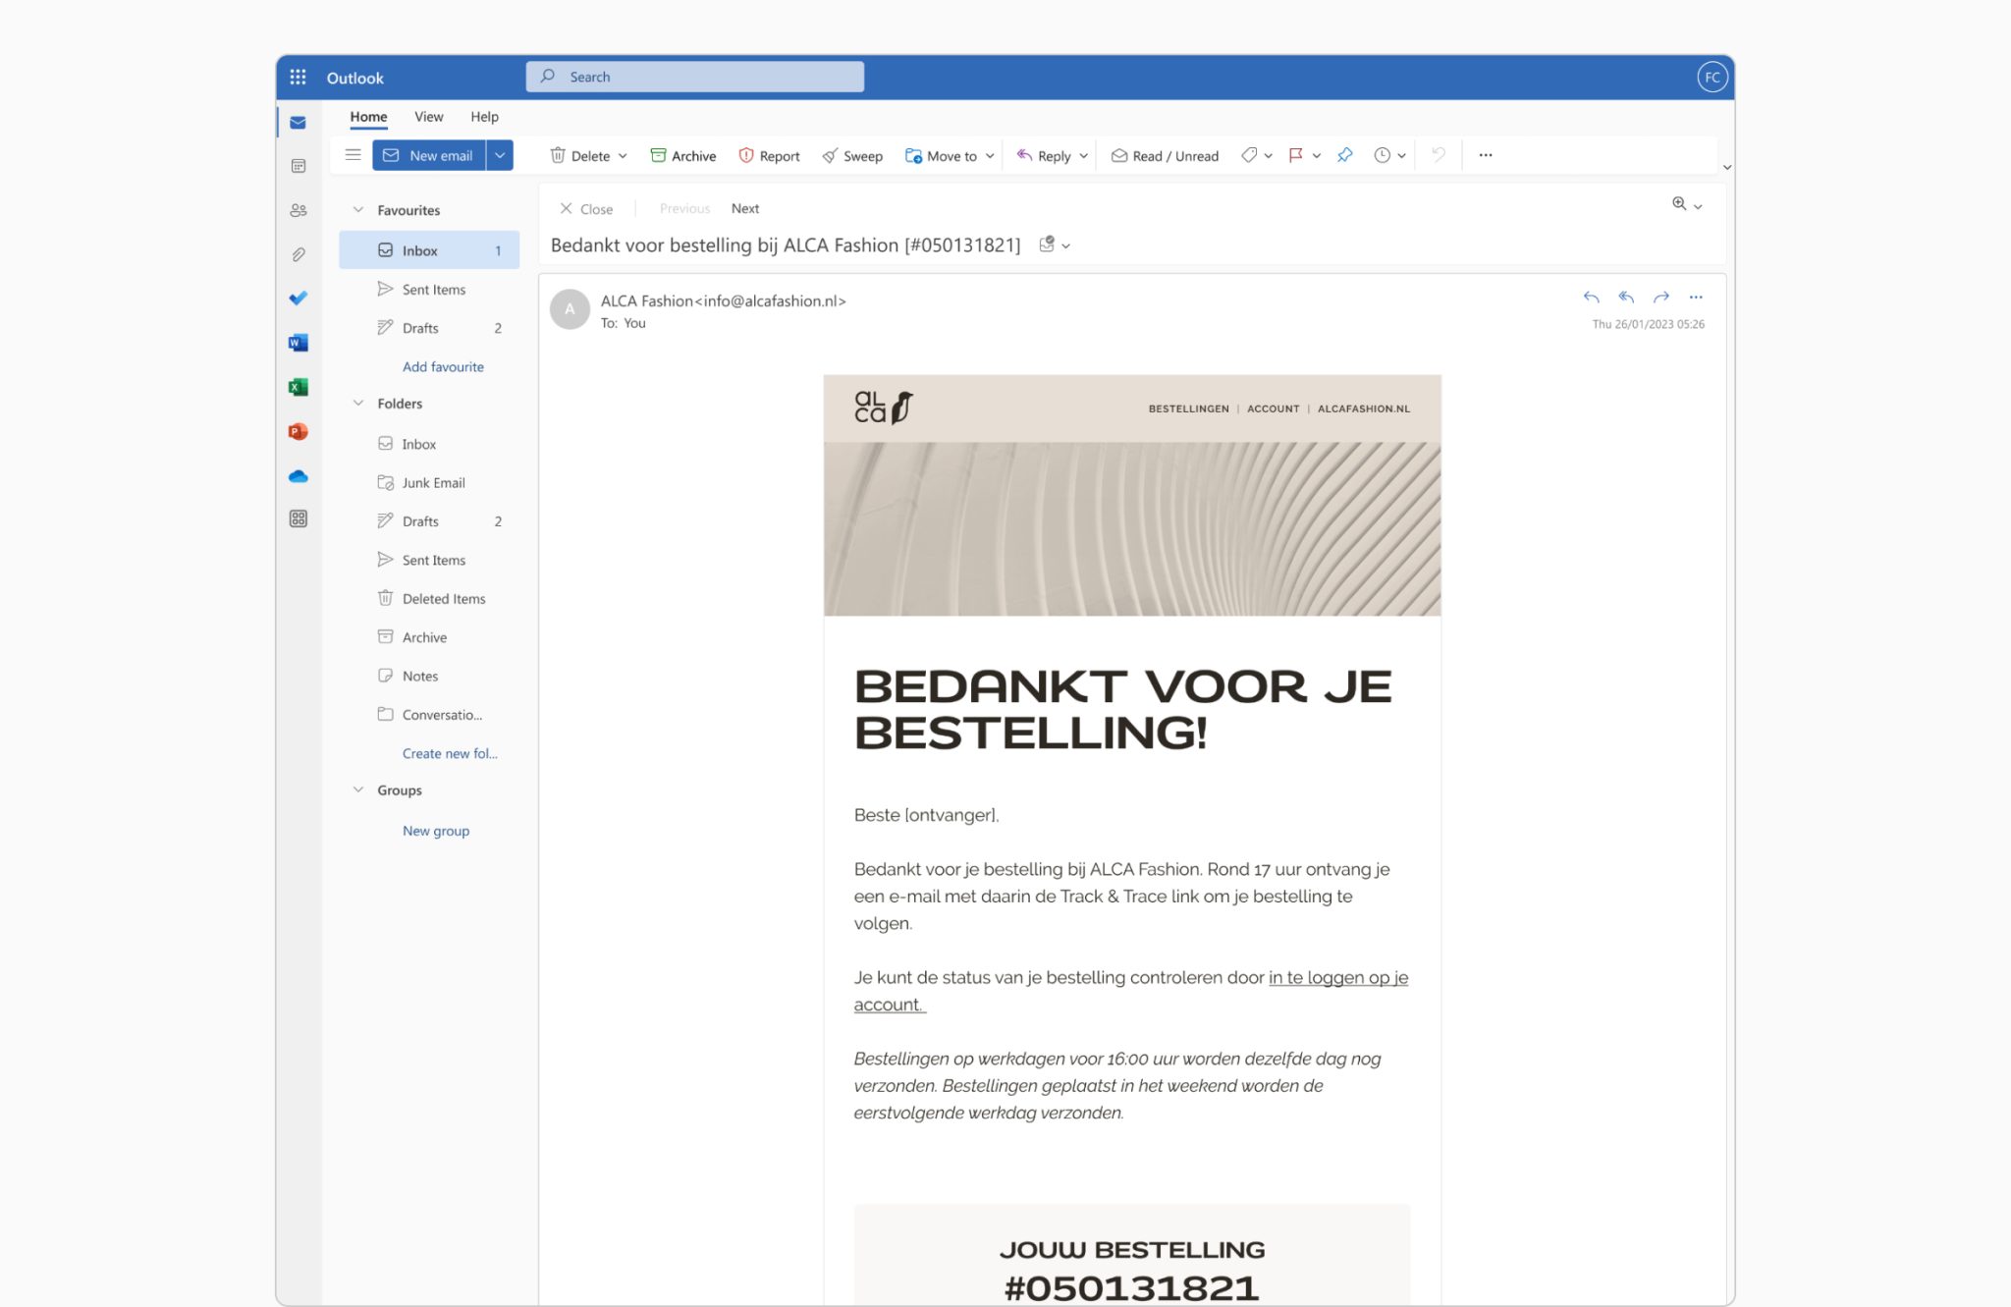Open the Mail module in the left rail
Screen dimensions: 2011x1307
[x=298, y=123]
